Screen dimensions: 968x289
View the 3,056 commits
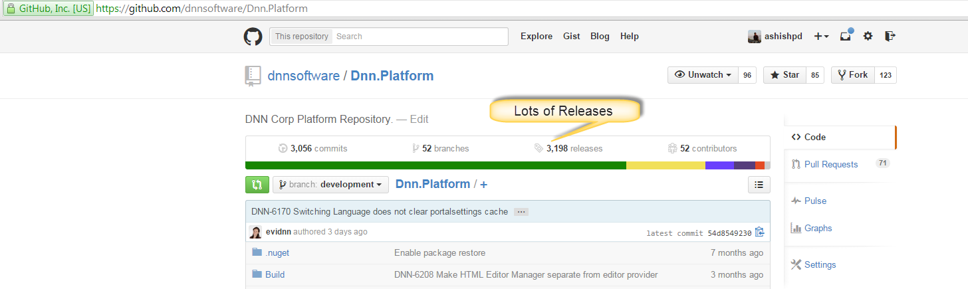(312, 149)
